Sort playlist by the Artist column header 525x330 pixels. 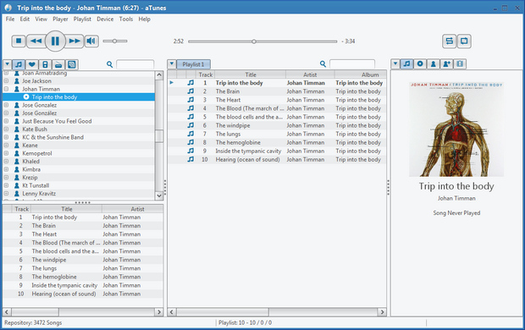pos(310,74)
